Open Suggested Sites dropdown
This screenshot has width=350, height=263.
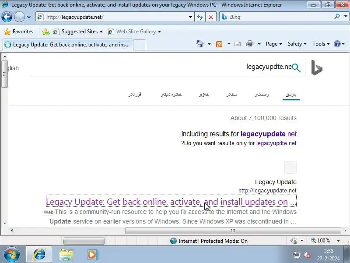pyautogui.click(x=78, y=32)
